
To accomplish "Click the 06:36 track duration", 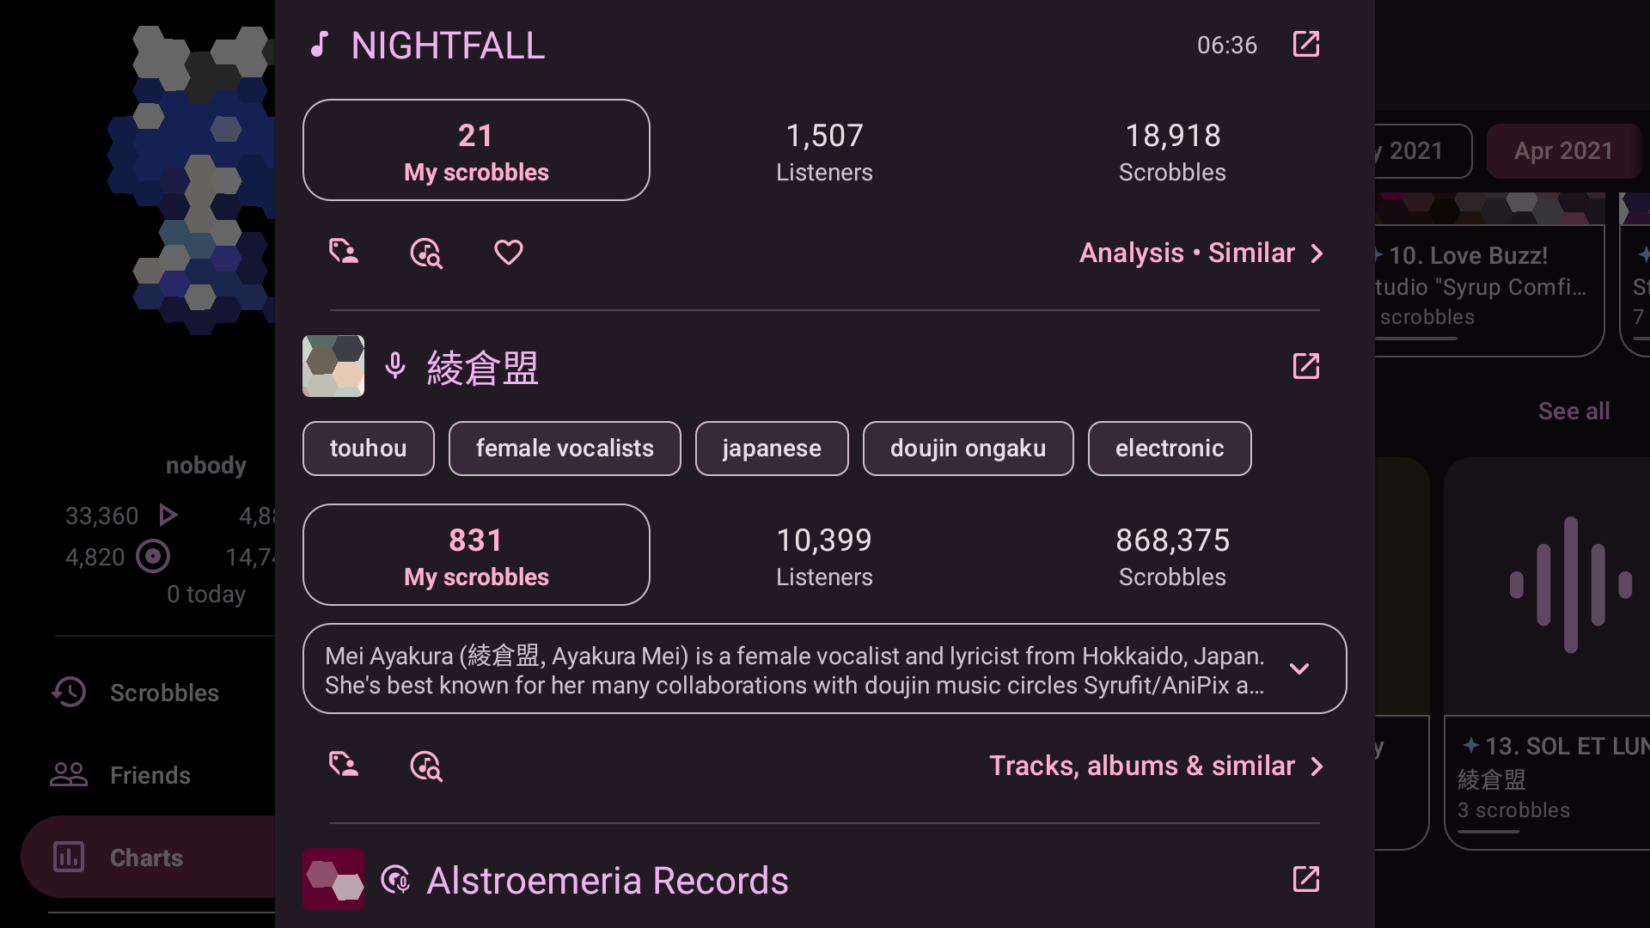I will point(1227,45).
